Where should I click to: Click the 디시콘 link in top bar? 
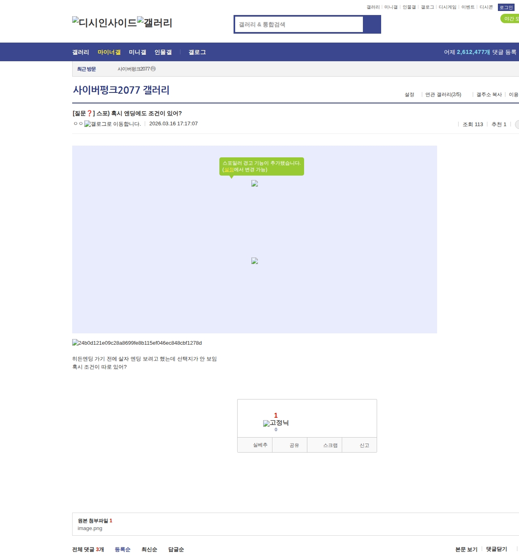(486, 7)
